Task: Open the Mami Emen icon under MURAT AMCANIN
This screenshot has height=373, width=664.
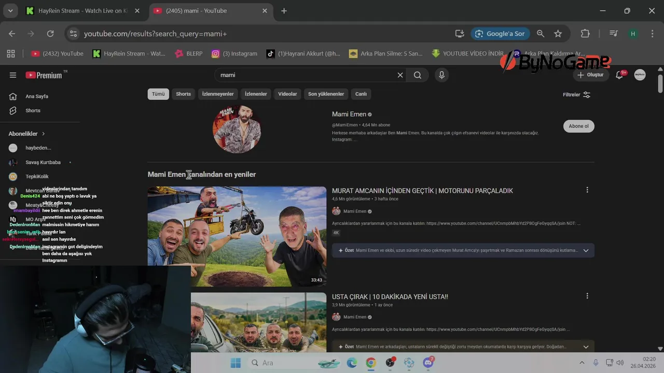Action: [x=336, y=211]
